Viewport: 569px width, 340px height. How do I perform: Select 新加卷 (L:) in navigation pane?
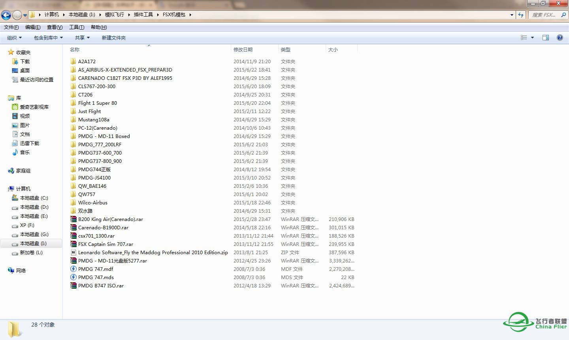pos(31,253)
